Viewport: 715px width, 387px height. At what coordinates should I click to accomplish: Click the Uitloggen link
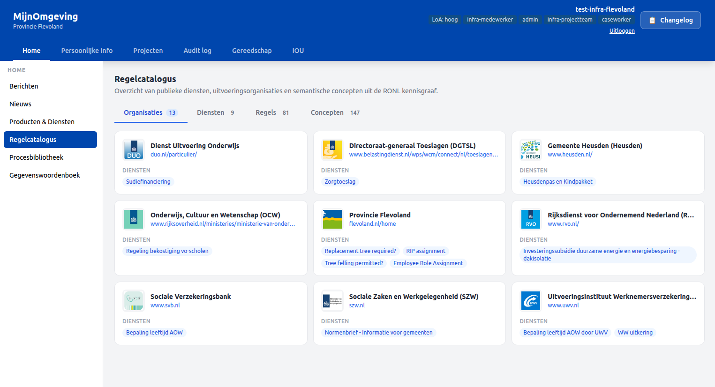click(x=622, y=30)
